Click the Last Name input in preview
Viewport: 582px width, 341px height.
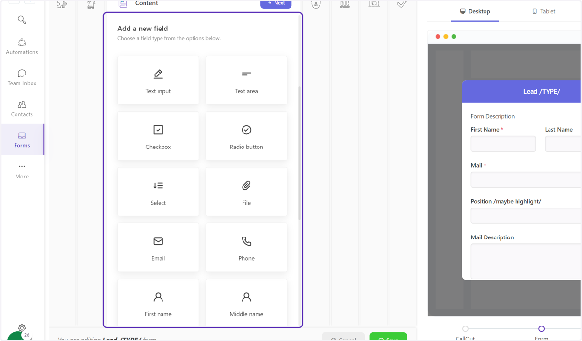click(x=563, y=144)
